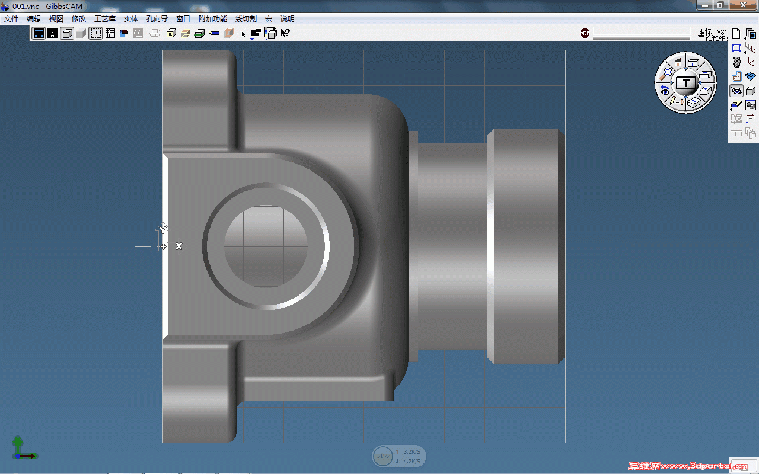Click the previous view eye on view dial
The width and height of the screenshot is (759, 474).
point(665,91)
